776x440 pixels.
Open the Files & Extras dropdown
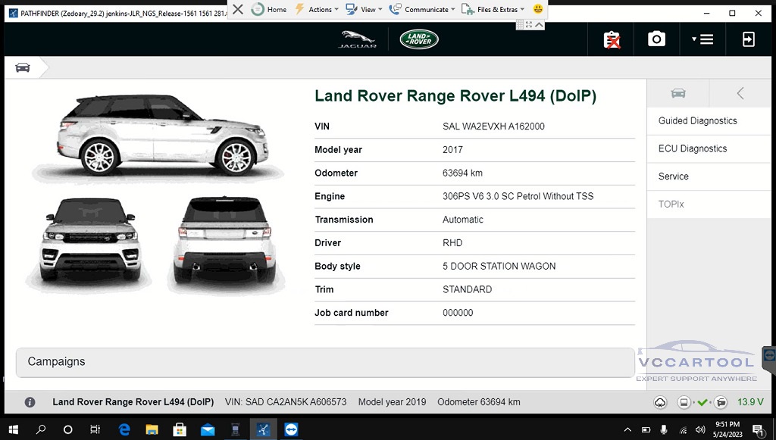[x=493, y=9]
